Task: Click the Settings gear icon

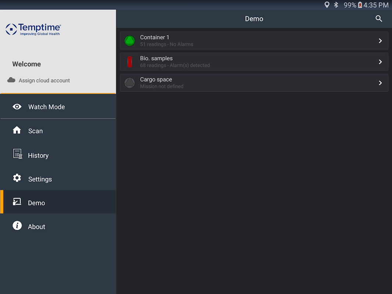Action: 17,178
